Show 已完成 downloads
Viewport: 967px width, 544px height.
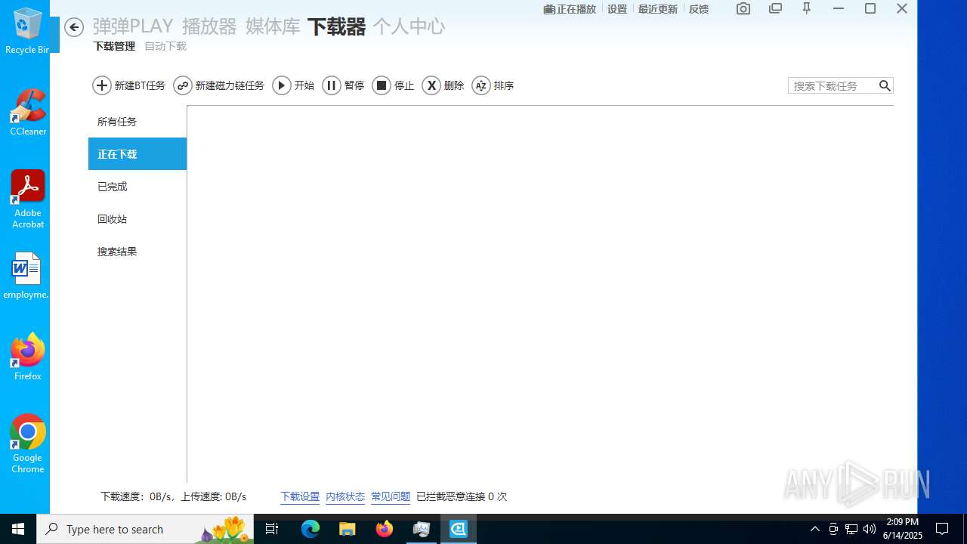pos(137,187)
